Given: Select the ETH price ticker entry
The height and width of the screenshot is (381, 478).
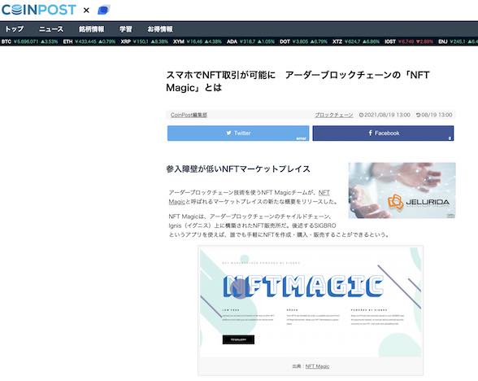Looking at the screenshot, I should click(x=89, y=42).
